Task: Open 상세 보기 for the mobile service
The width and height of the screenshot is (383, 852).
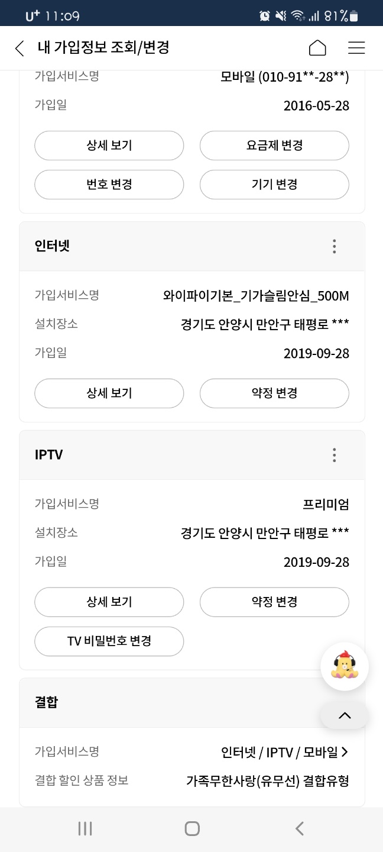Action: click(109, 146)
